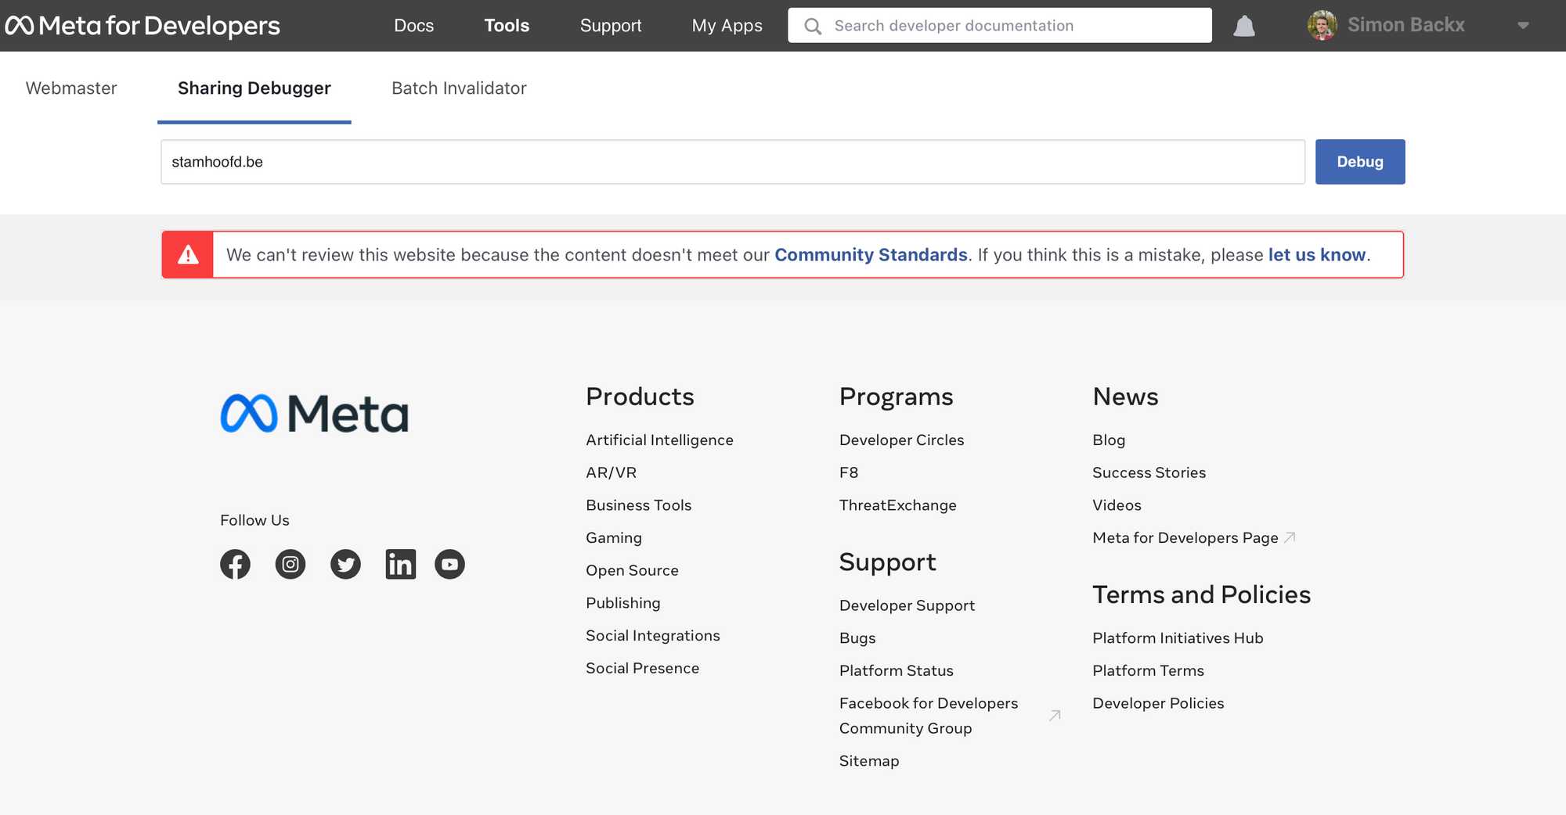This screenshot has height=815, width=1566.
Task: Open Meta's YouTube icon
Action: coord(449,564)
